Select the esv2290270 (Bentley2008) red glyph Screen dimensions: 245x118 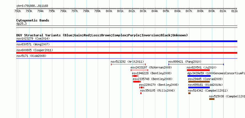141,87
